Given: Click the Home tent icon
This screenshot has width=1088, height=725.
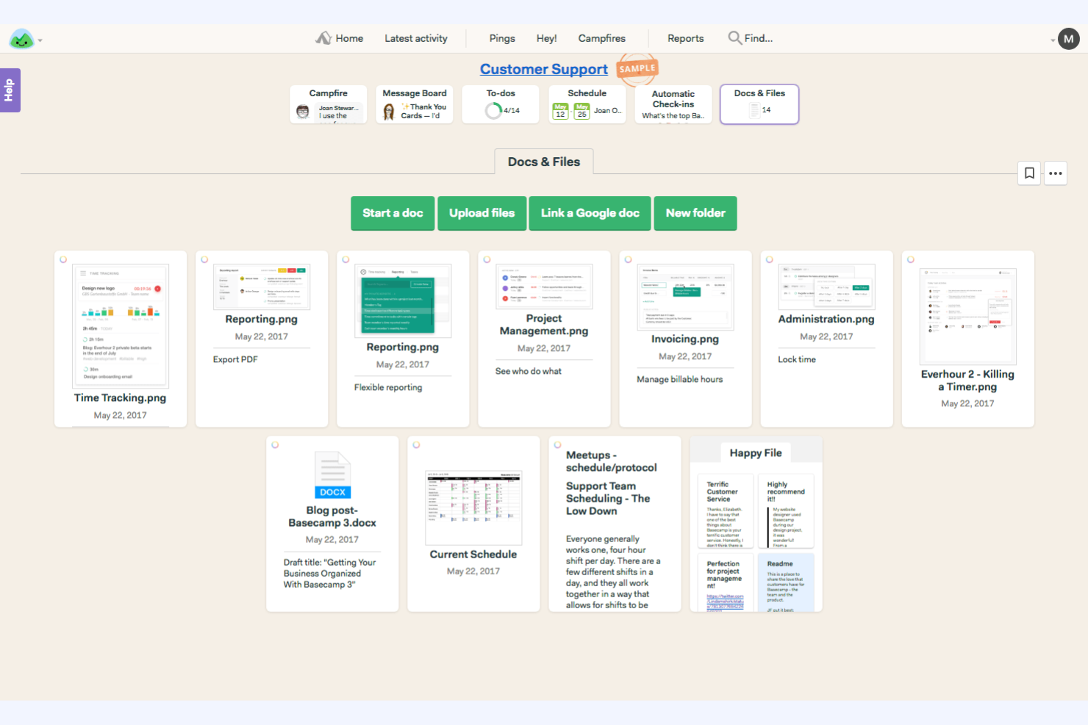Looking at the screenshot, I should [323, 37].
